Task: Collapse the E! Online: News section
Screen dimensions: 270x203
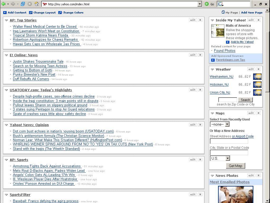Action: (x=6, y=55)
